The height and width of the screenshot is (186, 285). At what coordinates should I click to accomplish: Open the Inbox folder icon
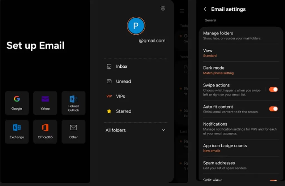109,66
